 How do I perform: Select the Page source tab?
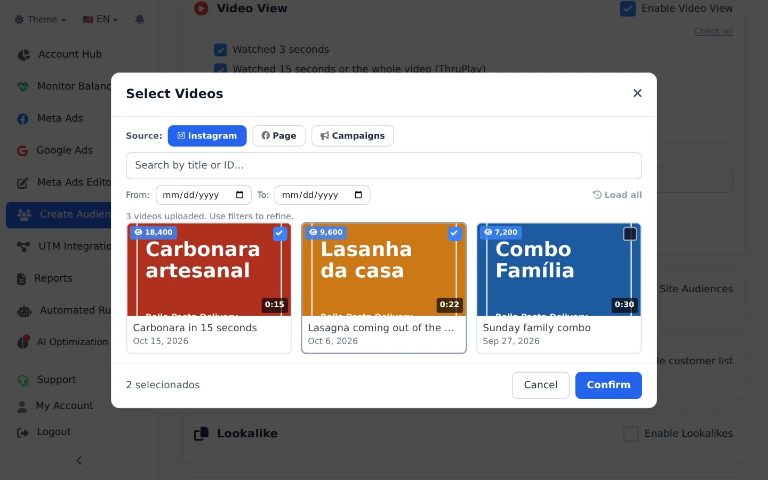point(279,136)
